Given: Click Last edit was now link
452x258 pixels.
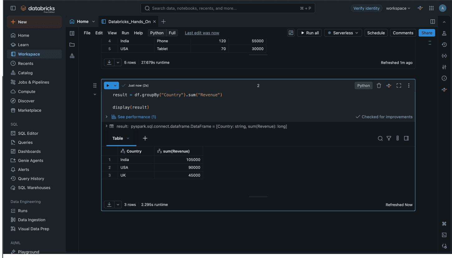Looking at the screenshot, I should [202, 33].
